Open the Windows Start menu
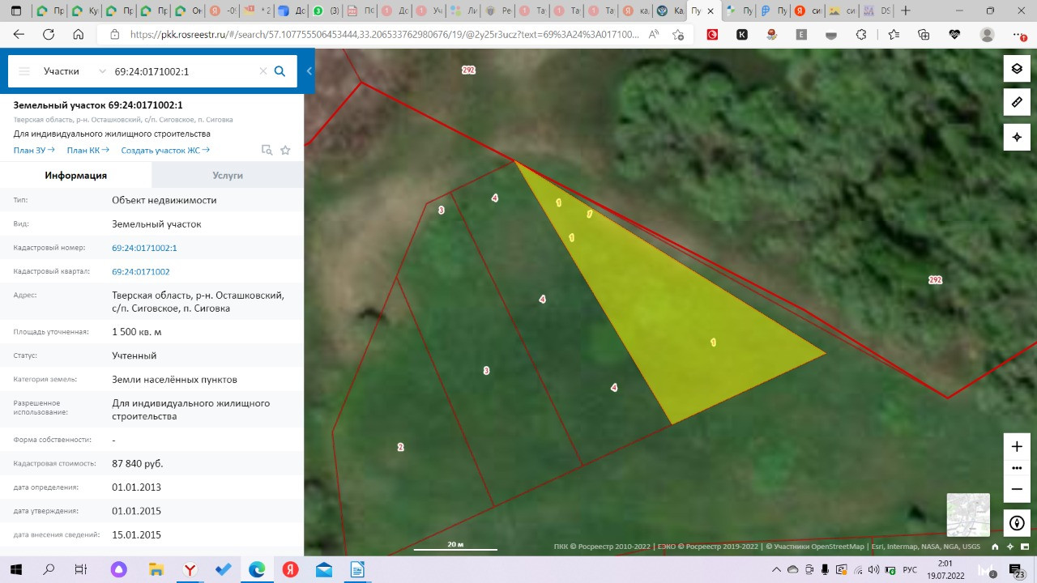This screenshot has width=1037, height=583. point(15,570)
